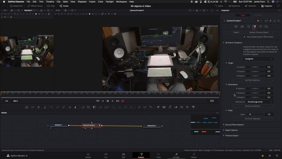
Task: Toggle the Clips panel button
Action: (51, 6)
